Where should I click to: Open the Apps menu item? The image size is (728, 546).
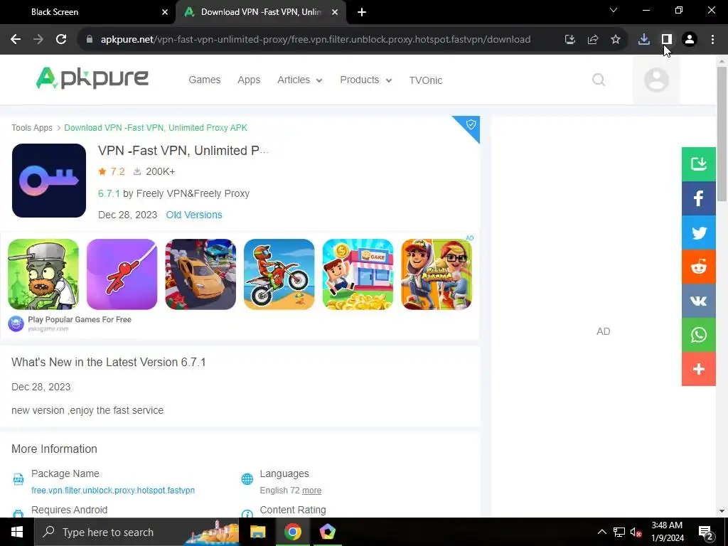pos(249,80)
